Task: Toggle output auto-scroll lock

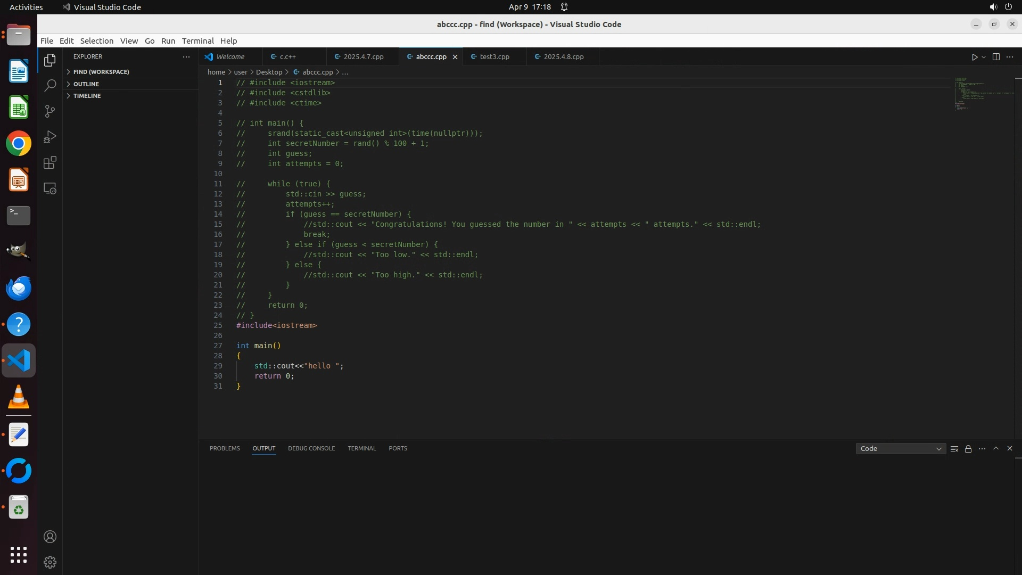Action: point(968,449)
